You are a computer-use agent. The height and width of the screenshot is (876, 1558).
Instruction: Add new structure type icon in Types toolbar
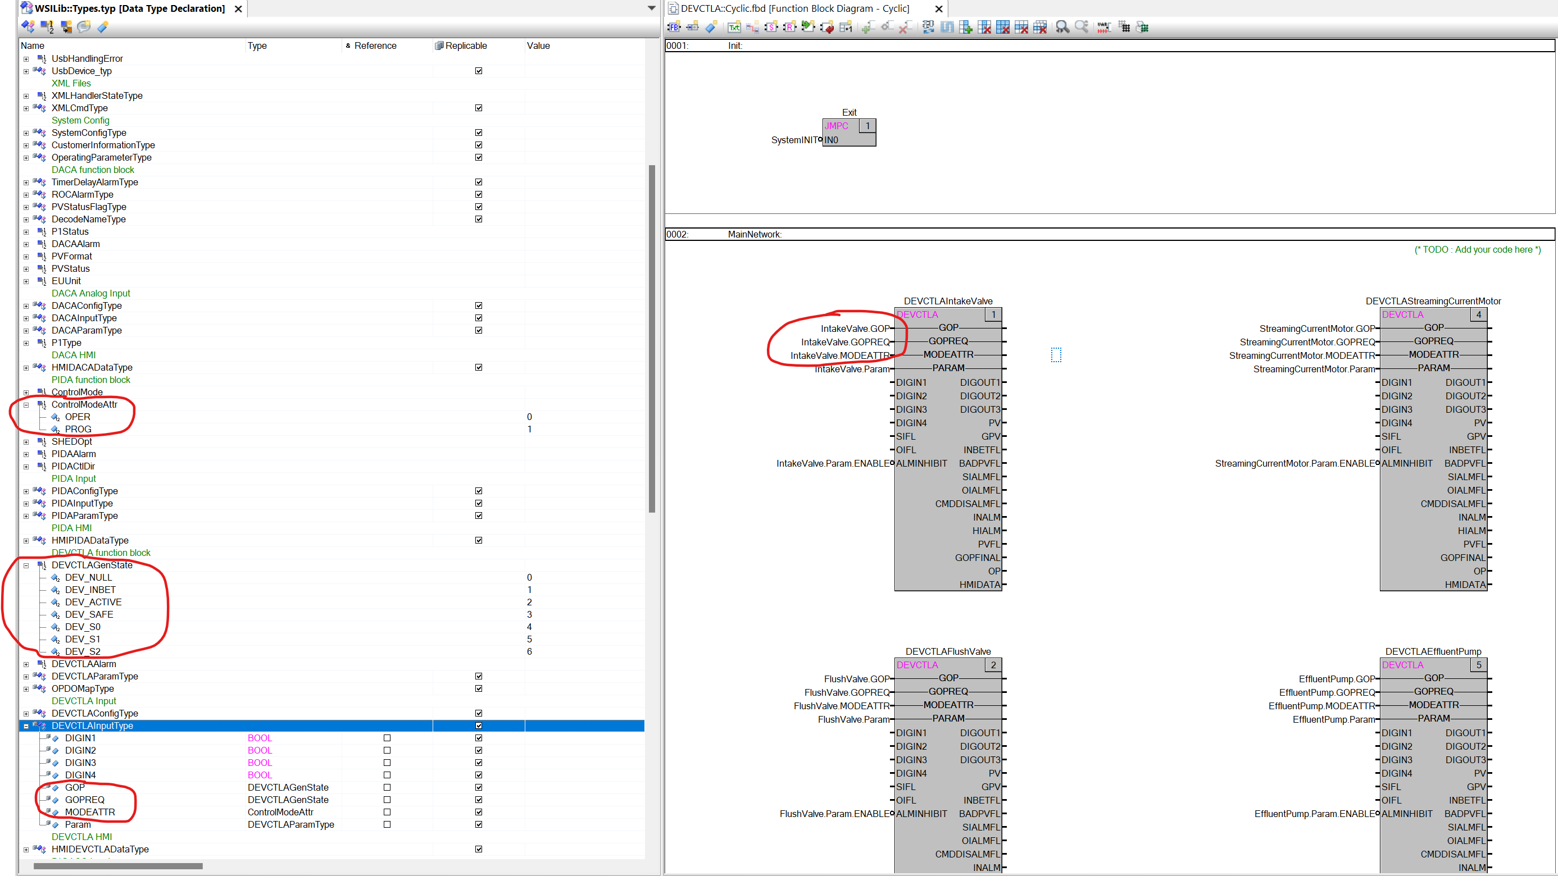coord(28,26)
